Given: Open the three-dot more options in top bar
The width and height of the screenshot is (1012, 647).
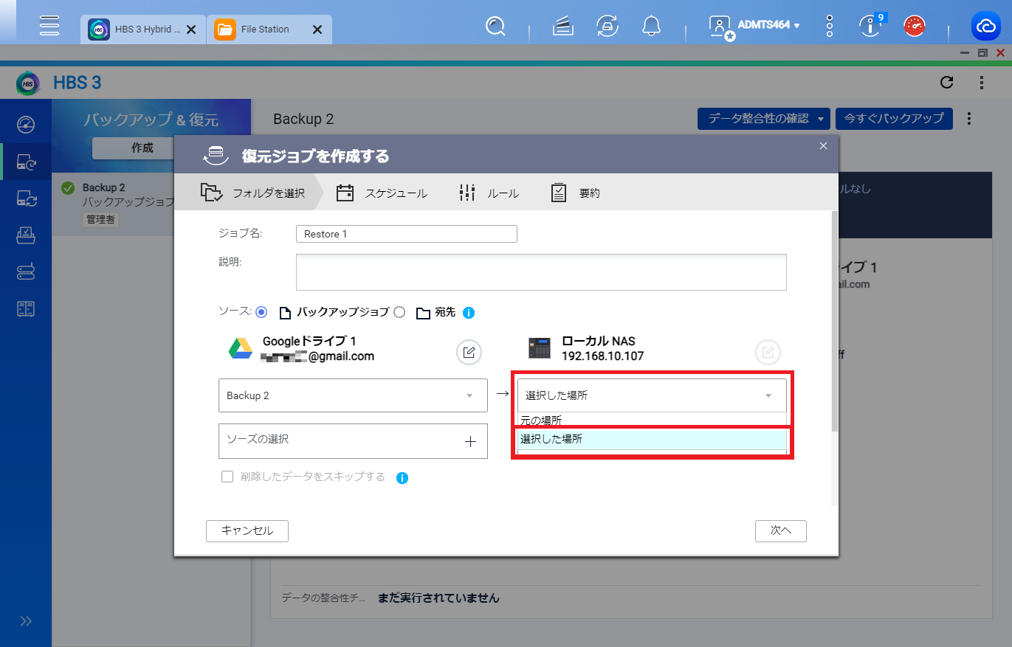Looking at the screenshot, I should pos(830,27).
